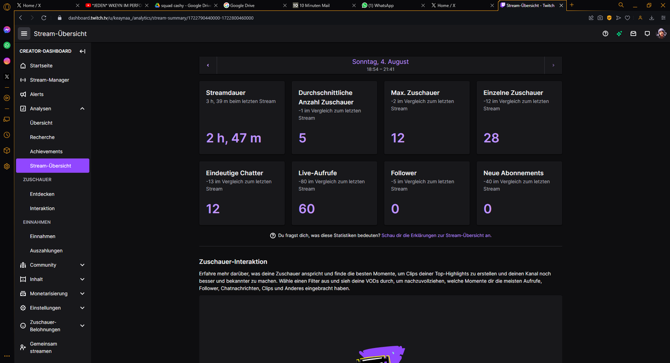
Task: Open Messenger in the Opera sidebar
Action: click(x=7, y=30)
